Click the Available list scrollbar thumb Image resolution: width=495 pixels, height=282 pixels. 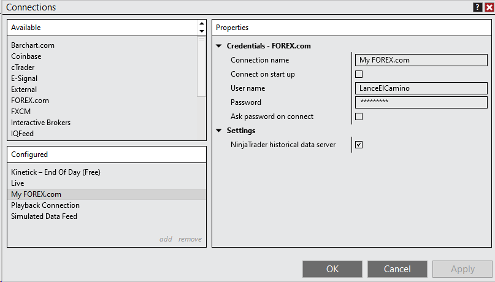[201, 67]
